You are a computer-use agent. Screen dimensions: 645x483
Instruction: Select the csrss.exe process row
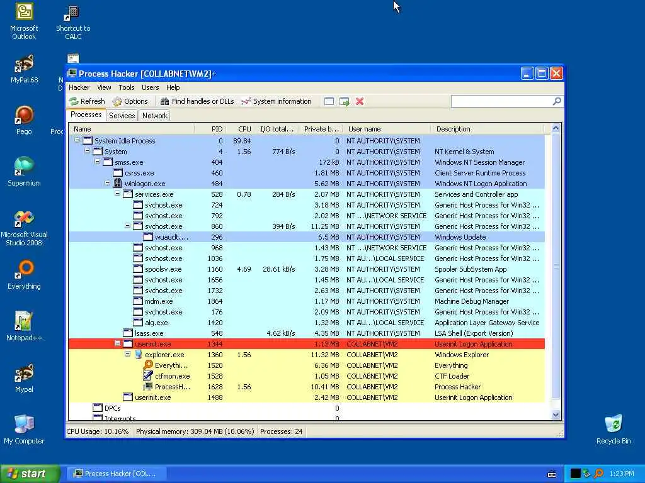click(307, 173)
